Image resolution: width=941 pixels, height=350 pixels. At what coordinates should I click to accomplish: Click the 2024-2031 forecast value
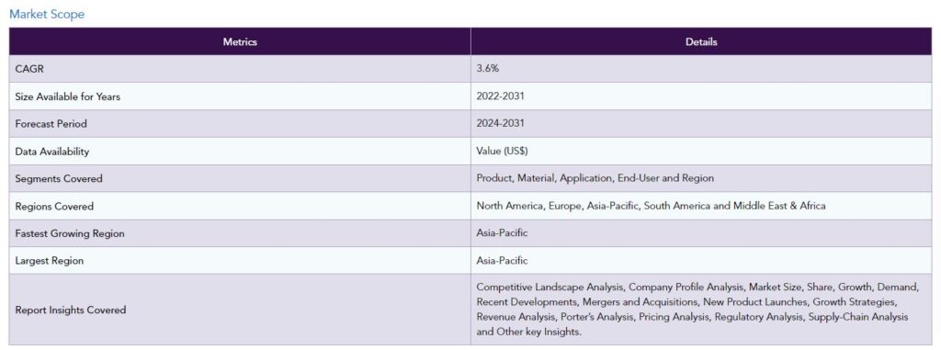(x=501, y=123)
